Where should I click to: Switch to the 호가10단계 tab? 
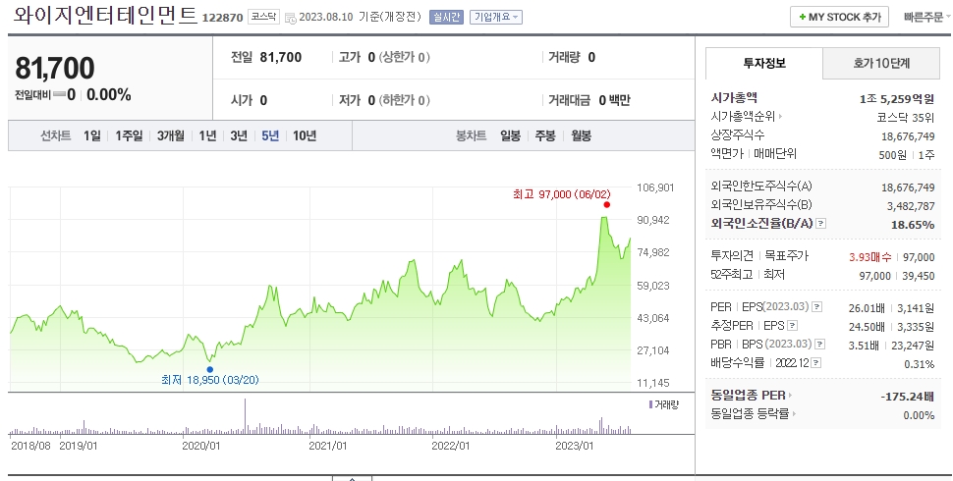click(x=881, y=63)
